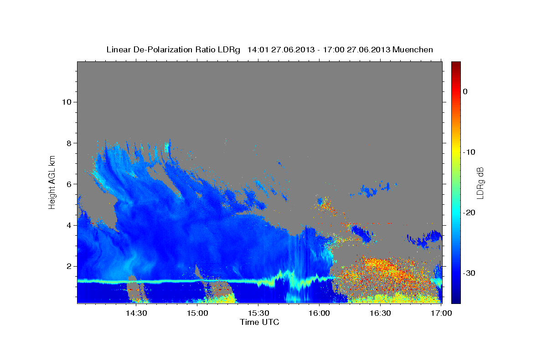Click the 'Height AGL km' axis label

coord(52,182)
